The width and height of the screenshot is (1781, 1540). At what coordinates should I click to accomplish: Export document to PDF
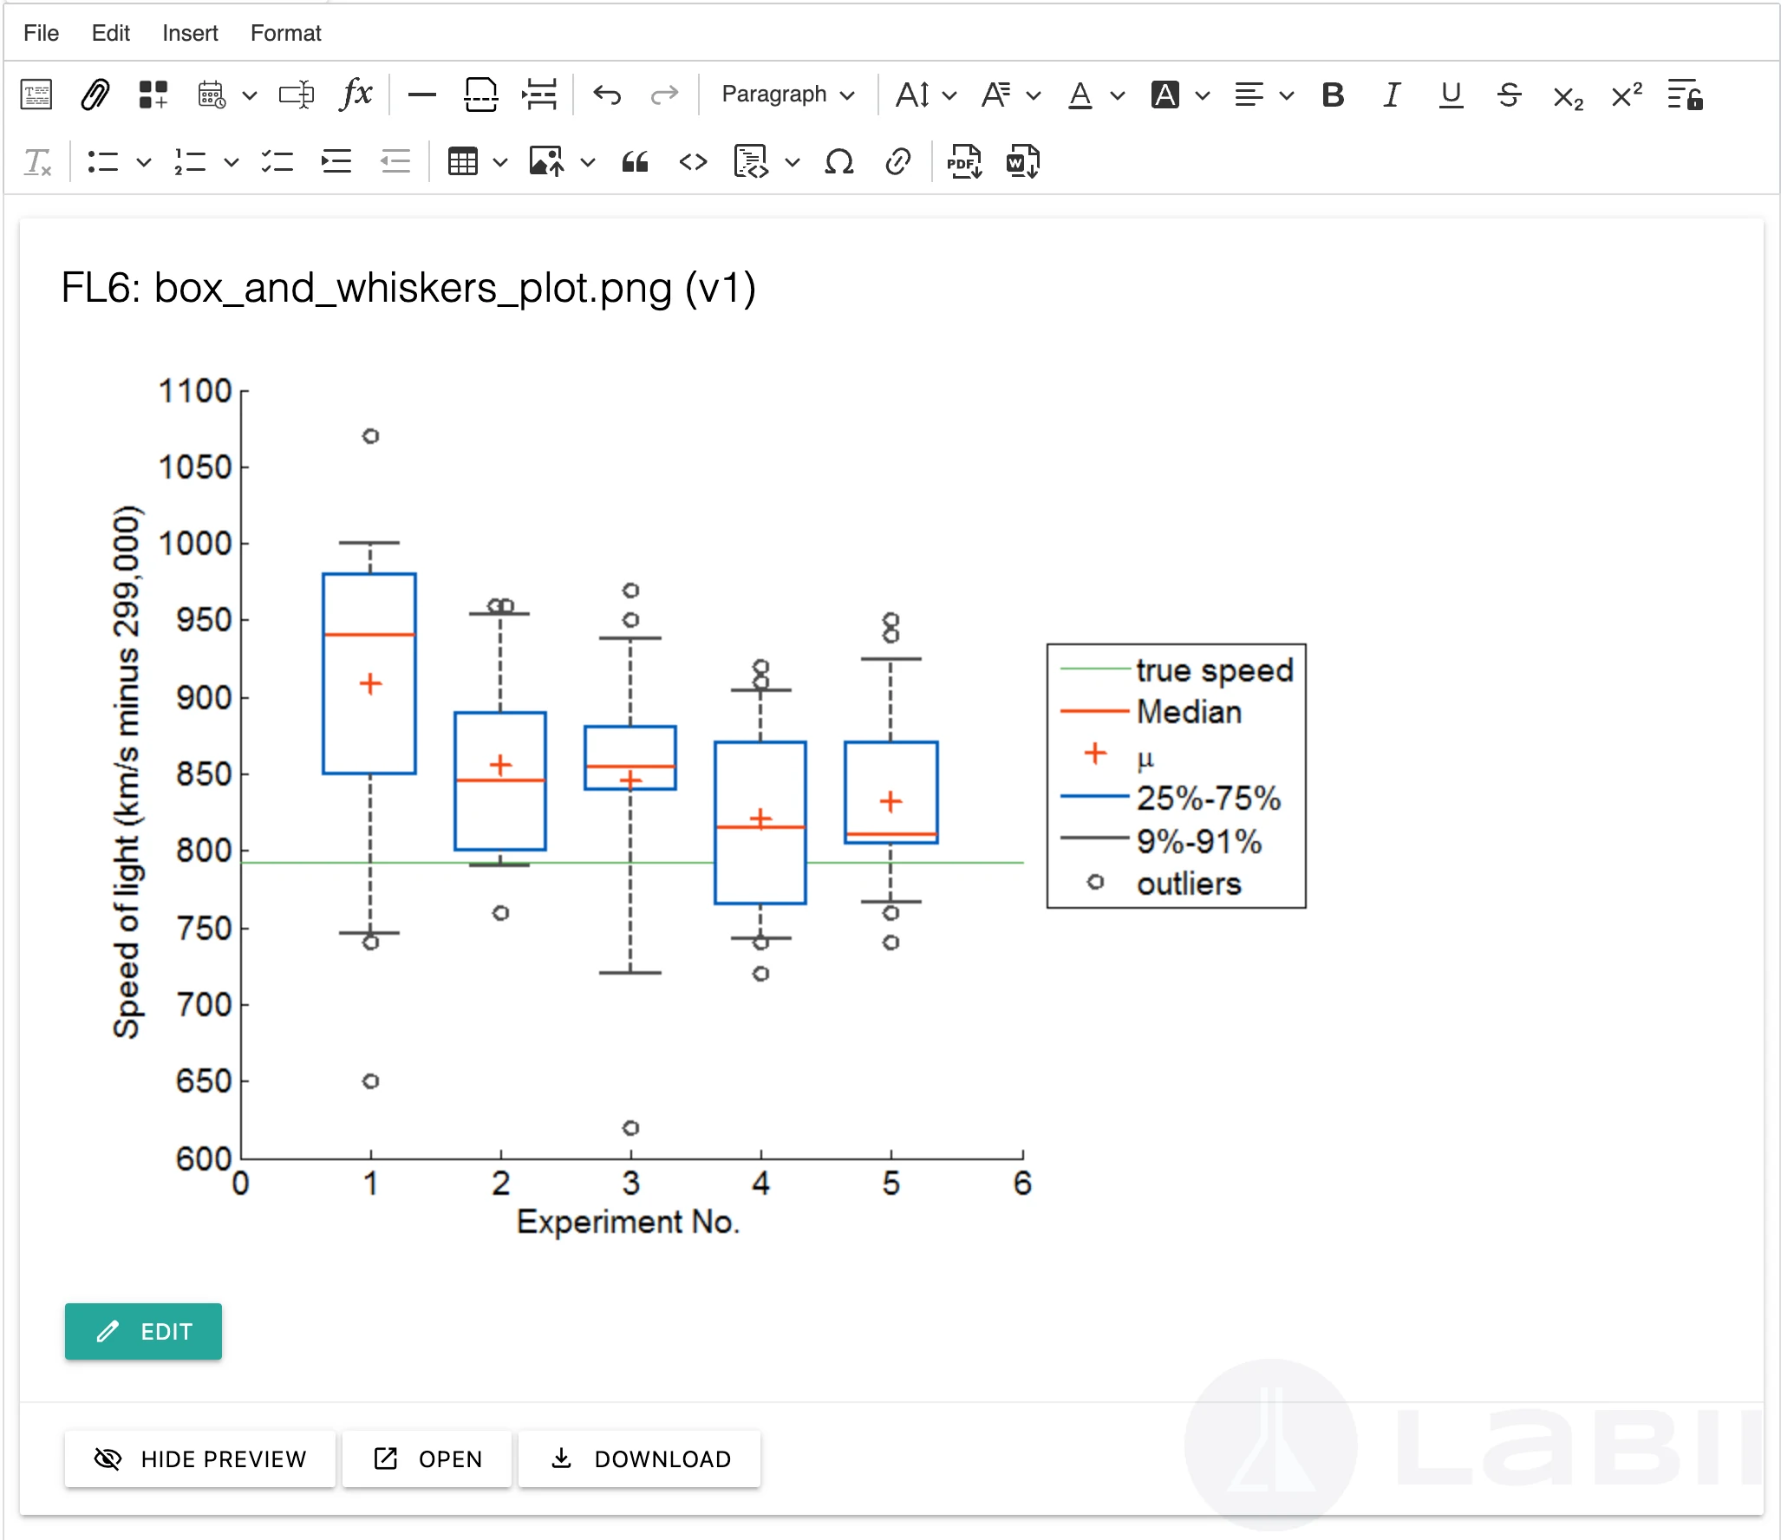(x=964, y=162)
